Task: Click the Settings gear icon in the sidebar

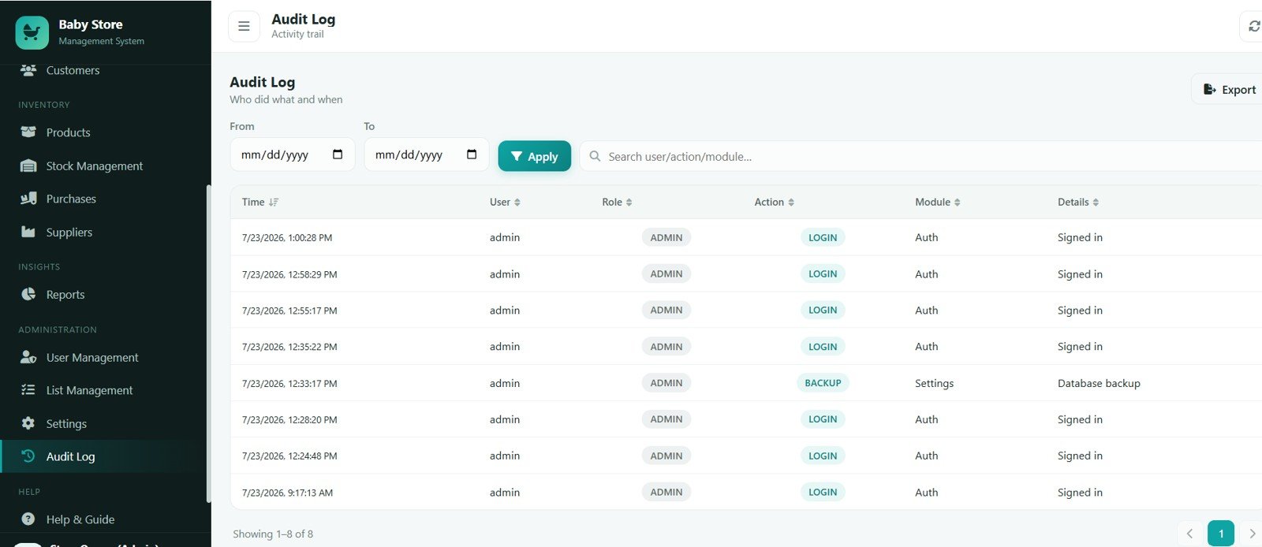Action: (28, 423)
